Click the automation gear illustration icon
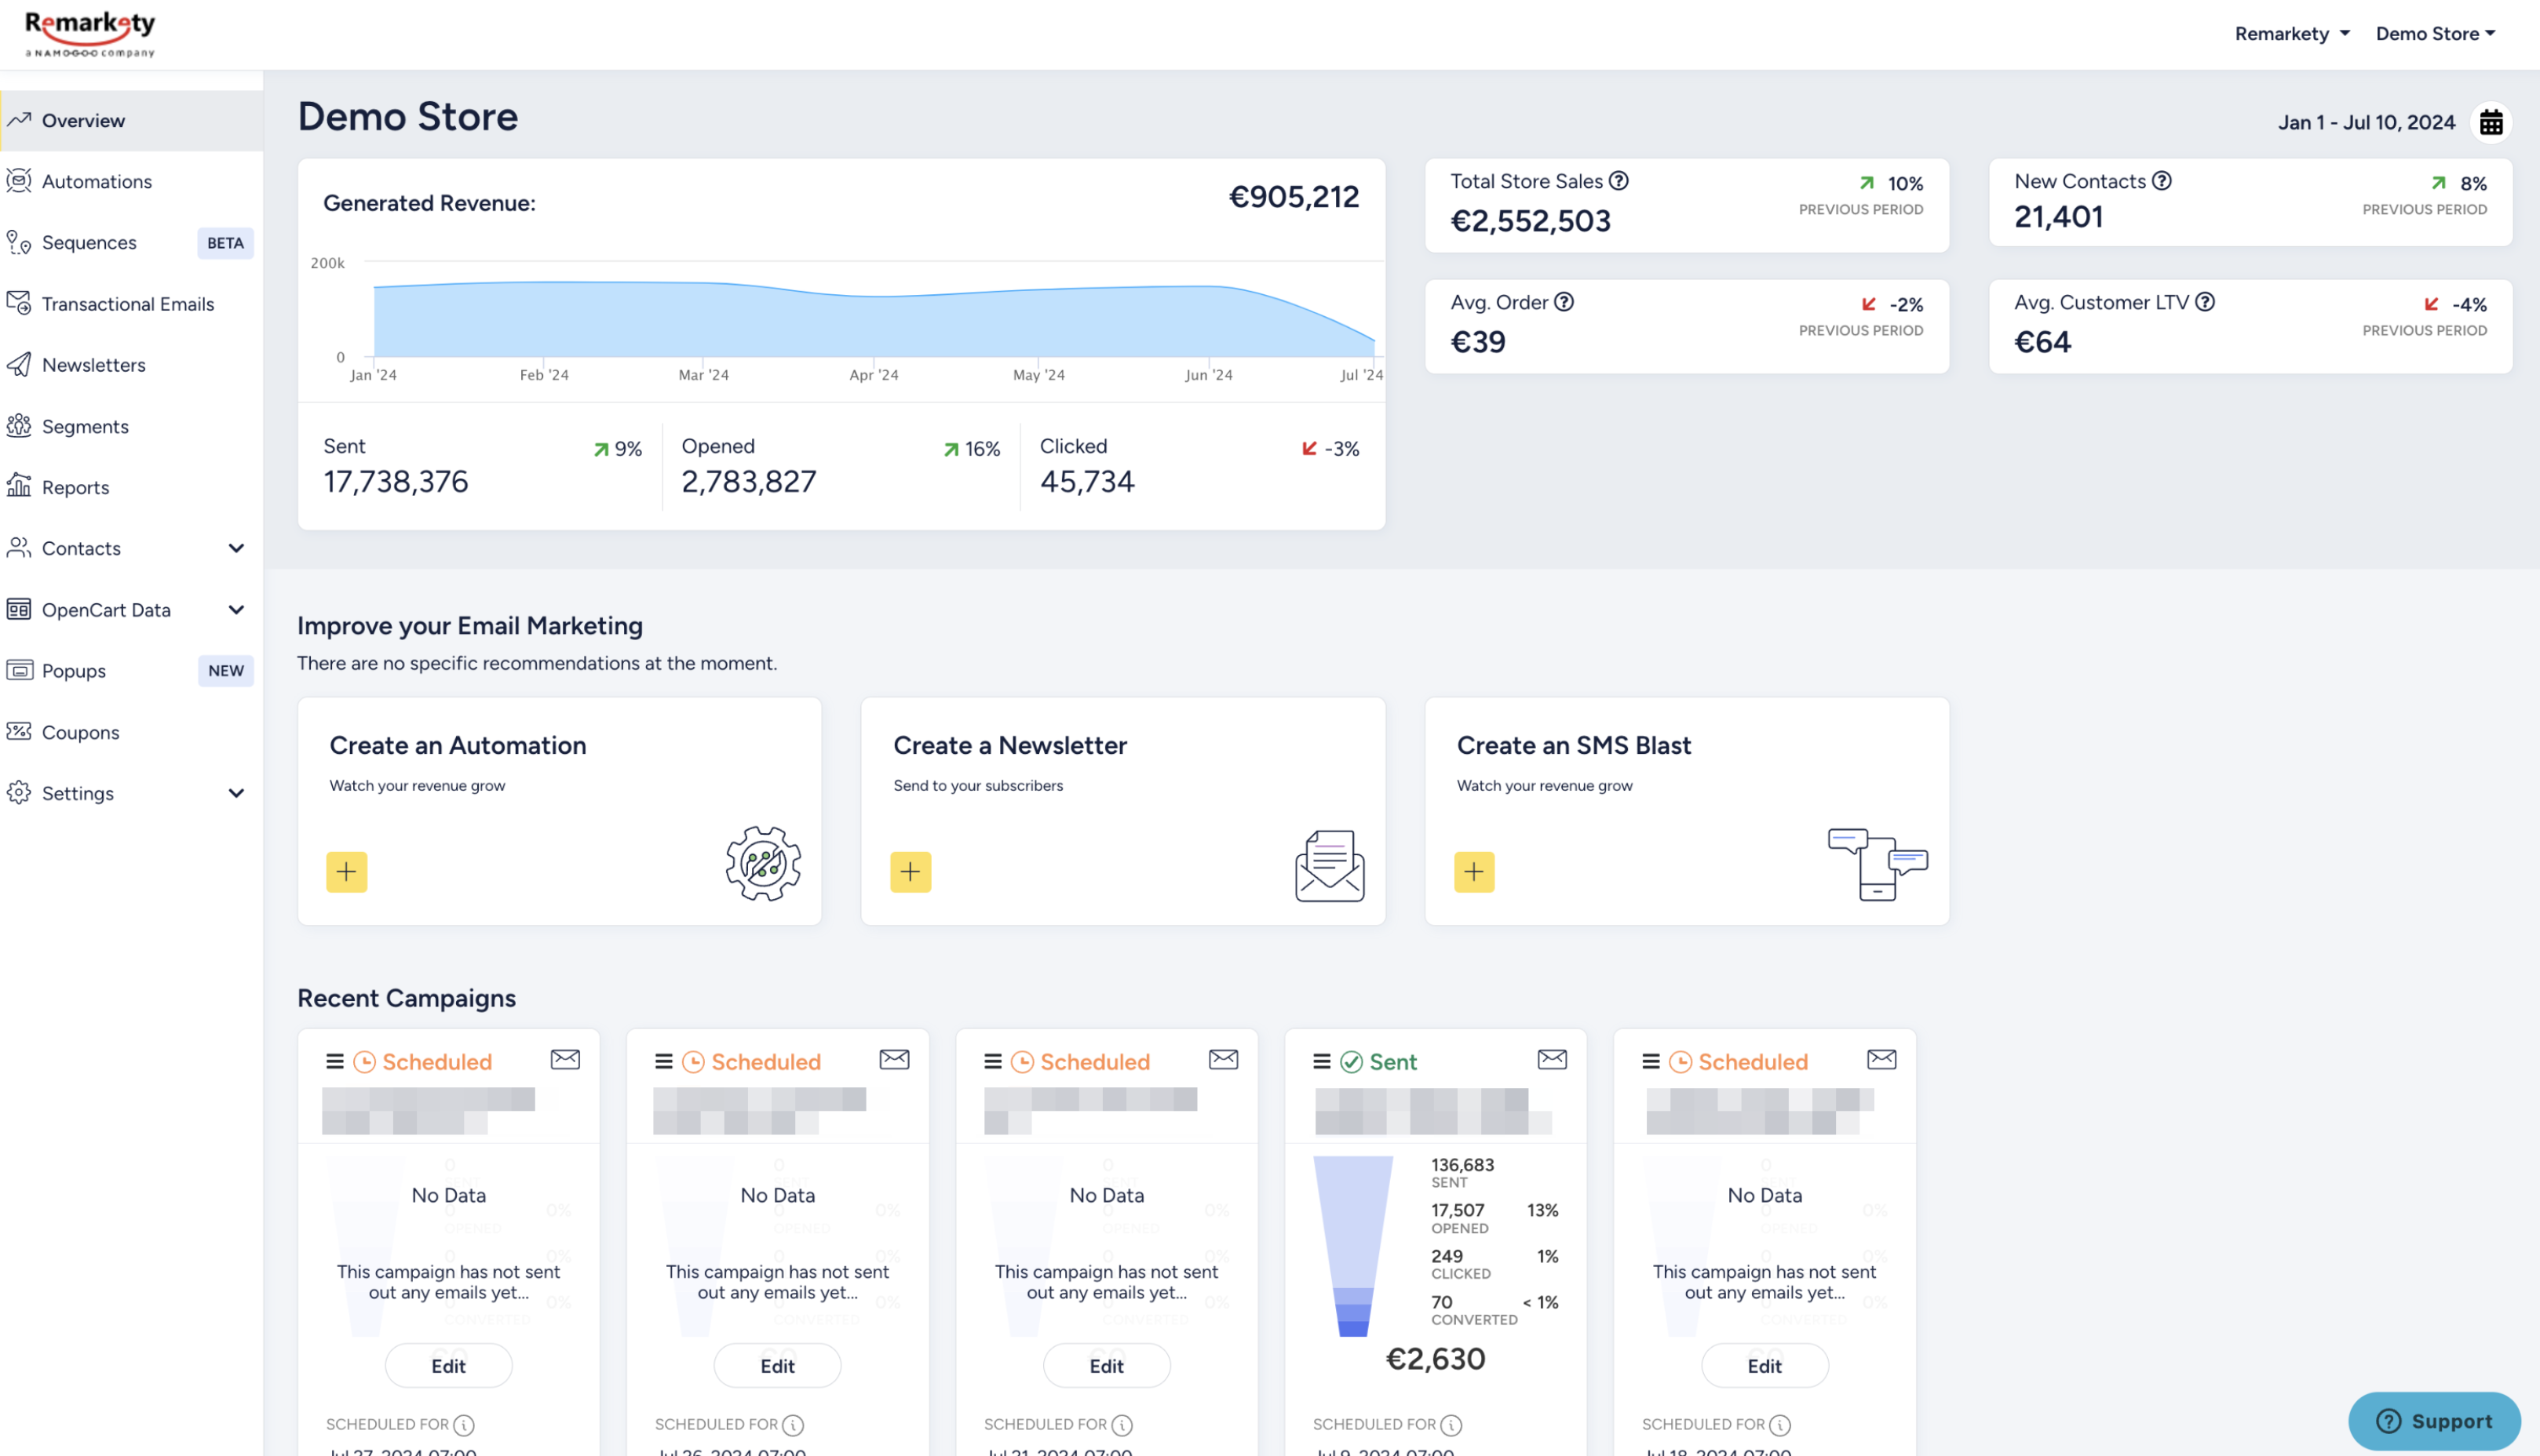 click(763, 864)
